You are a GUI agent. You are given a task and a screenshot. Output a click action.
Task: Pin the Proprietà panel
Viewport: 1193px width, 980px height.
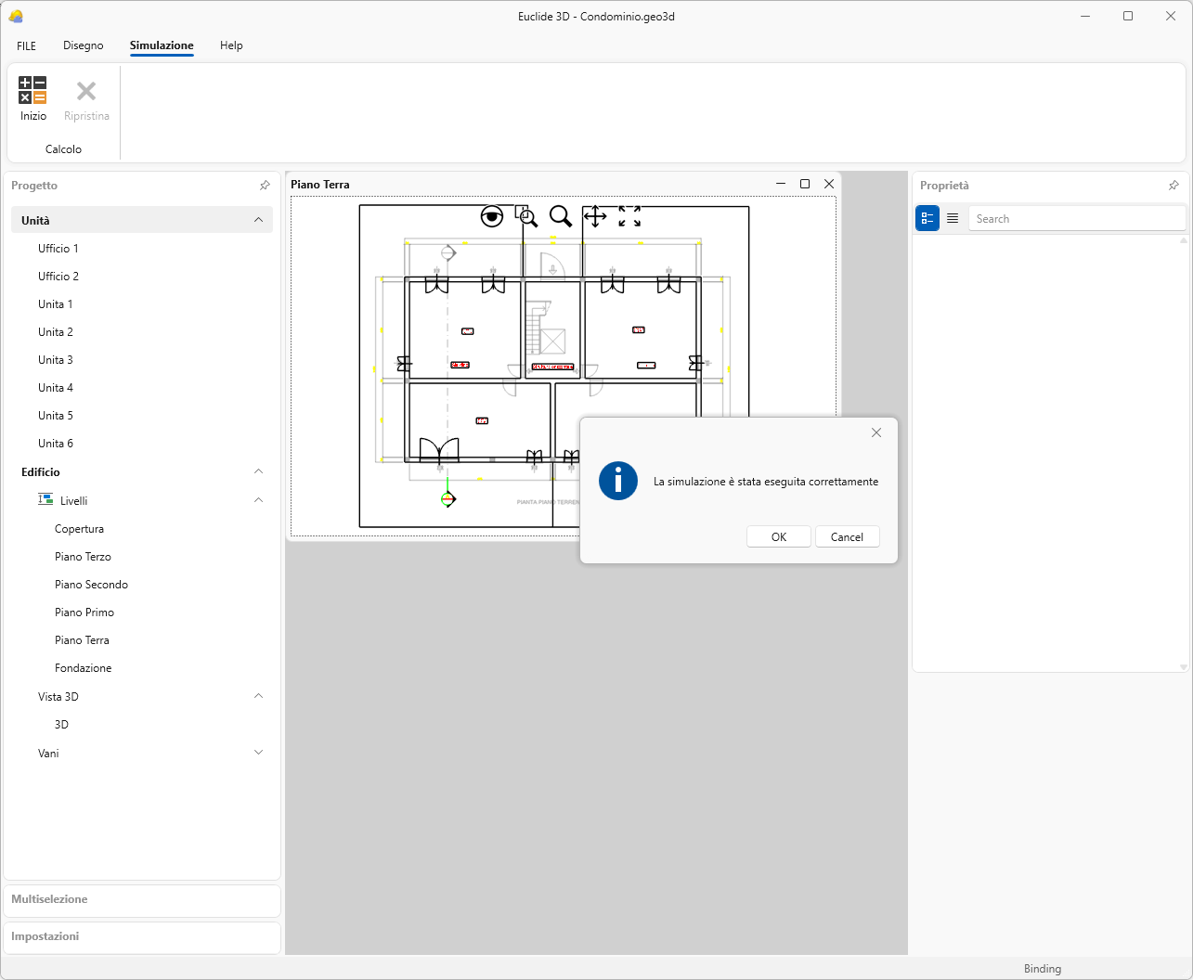1174,186
